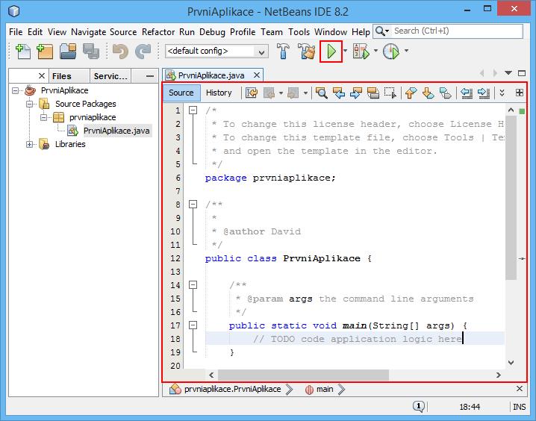This screenshot has width=536, height=421.
Task: Open the Profile Project dropdown arrow
Action: 406,51
